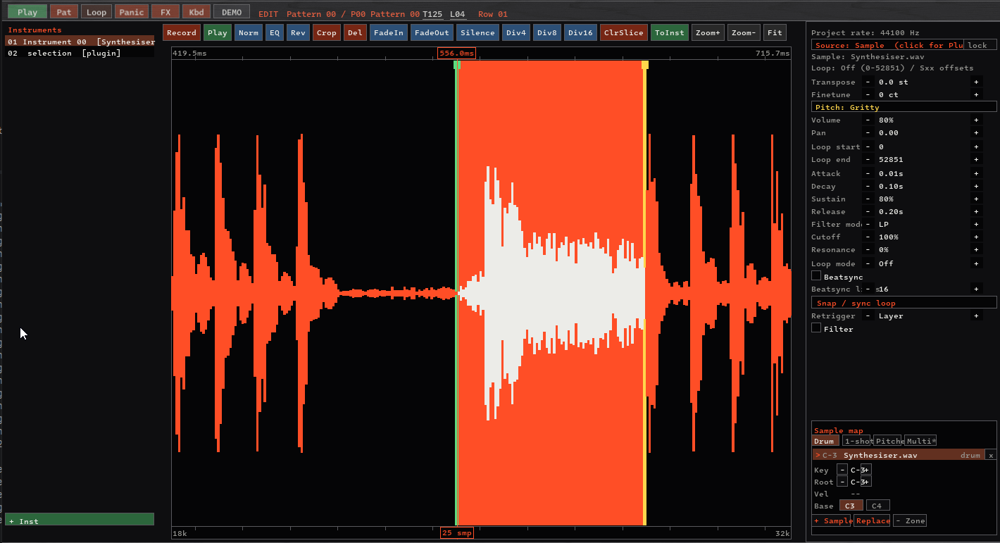This screenshot has height=543, width=1000.
Task: Clear slices with ClrSlice
Action: [624, 32]
